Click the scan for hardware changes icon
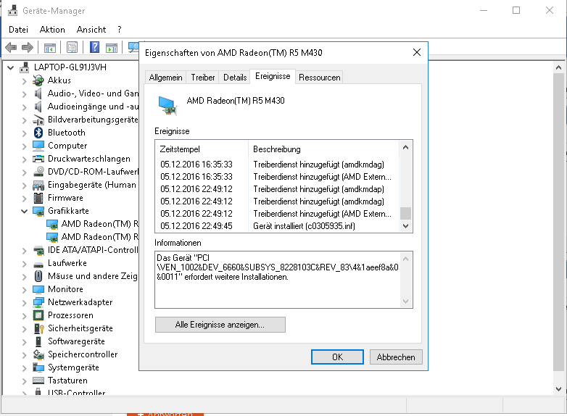This screenshot has width=567, height=416. [133, 47]
